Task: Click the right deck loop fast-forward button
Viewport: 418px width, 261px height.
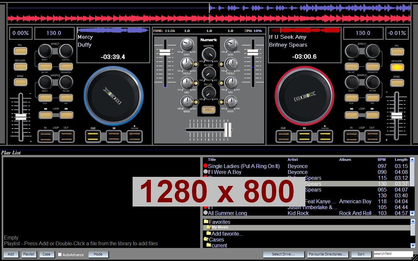Action: 373,115
